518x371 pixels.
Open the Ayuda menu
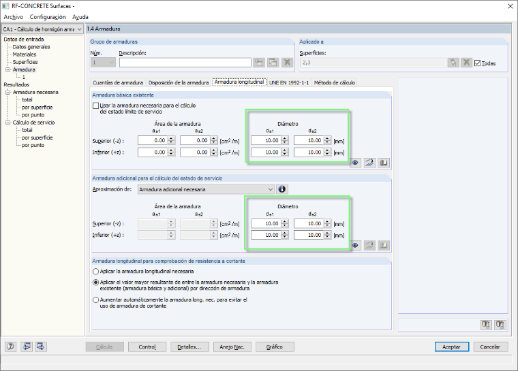point(80,17)
